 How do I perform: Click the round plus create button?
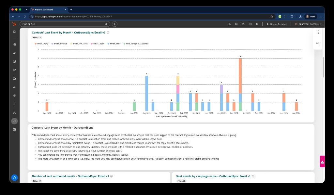point(114,24)
